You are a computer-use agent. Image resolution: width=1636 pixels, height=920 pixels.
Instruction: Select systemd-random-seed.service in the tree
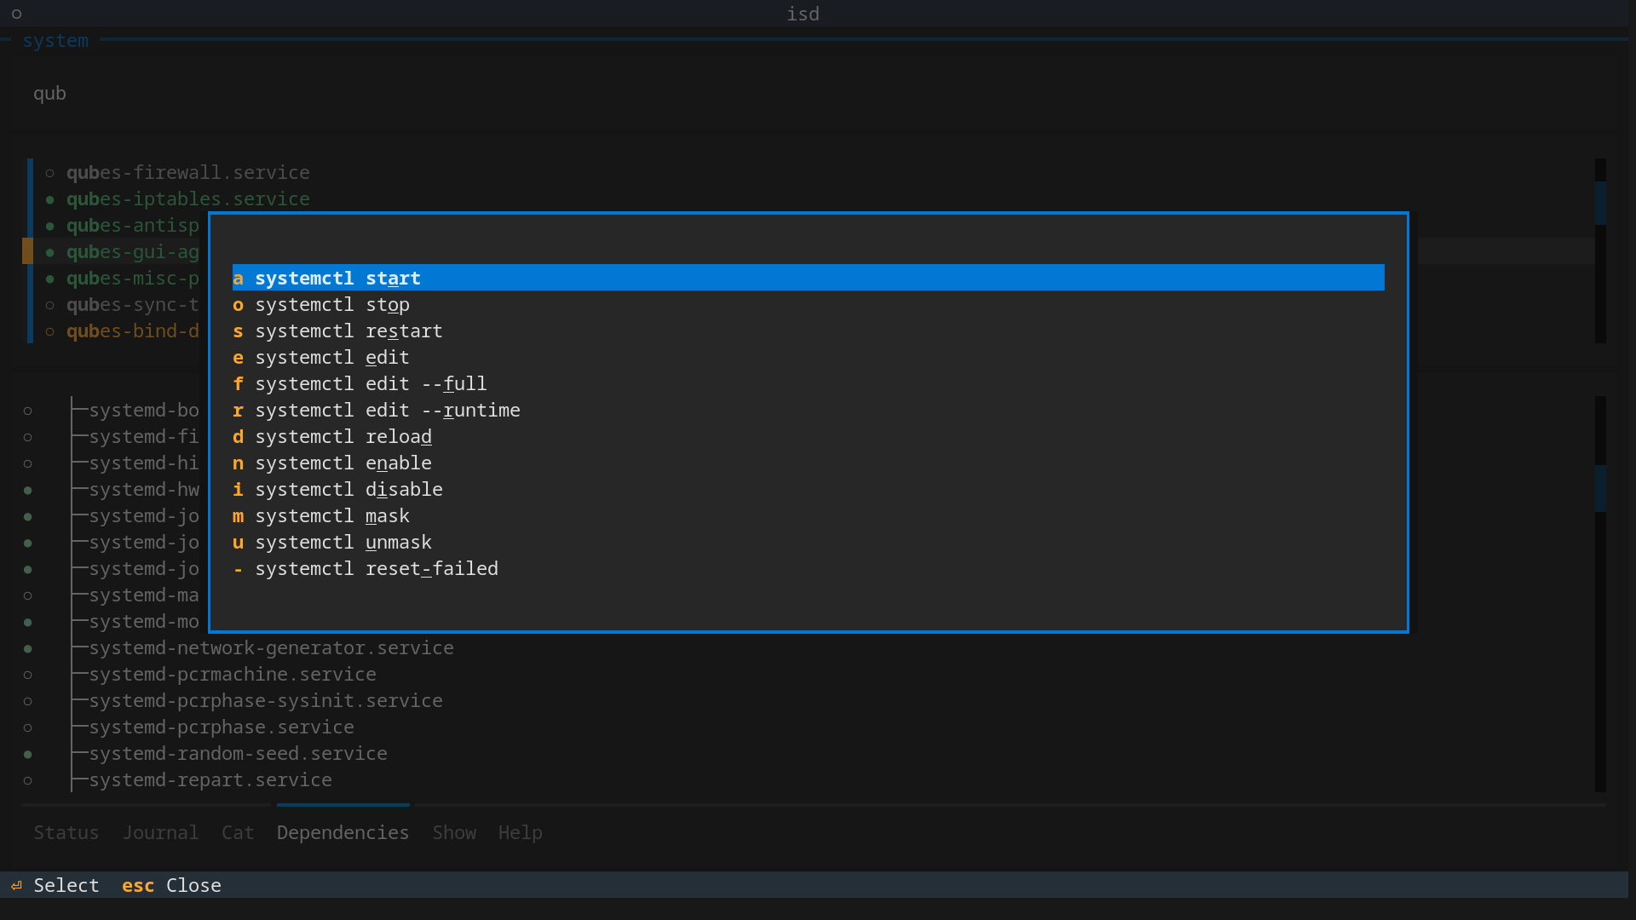point(238,753)
